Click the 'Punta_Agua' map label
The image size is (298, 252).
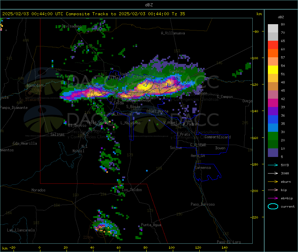pyautogui.click(x=151, y=225)
